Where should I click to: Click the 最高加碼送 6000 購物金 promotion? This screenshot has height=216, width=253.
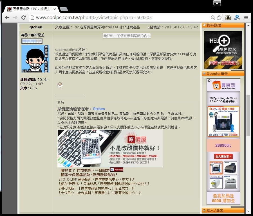(223, 198)
